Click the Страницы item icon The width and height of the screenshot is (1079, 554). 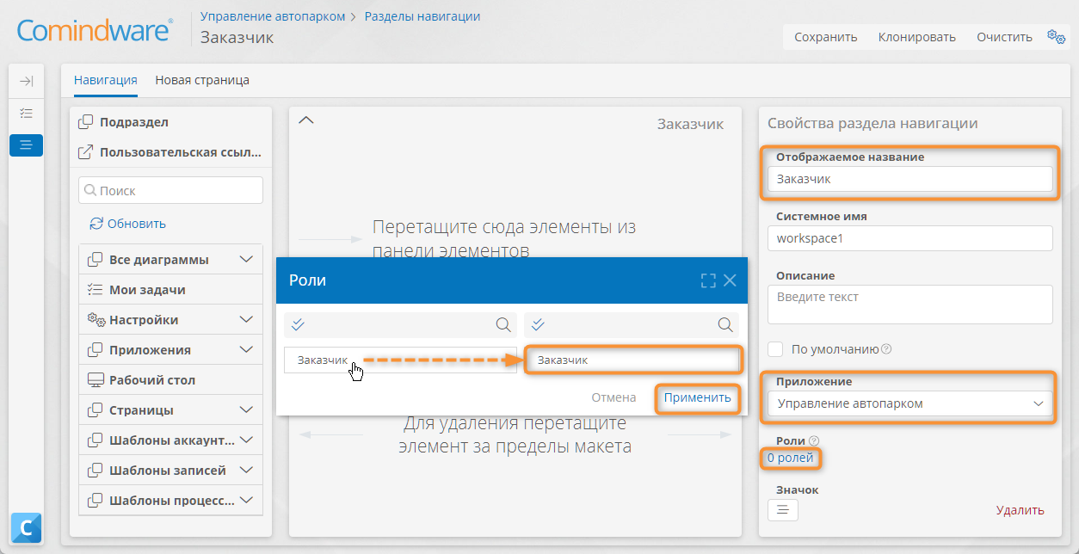pos(96,410)
